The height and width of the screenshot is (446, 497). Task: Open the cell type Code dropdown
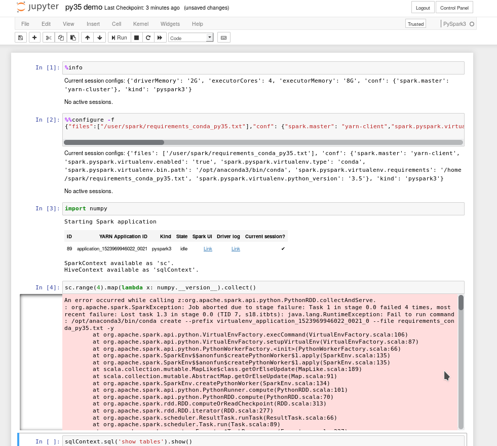coord(191,38)
